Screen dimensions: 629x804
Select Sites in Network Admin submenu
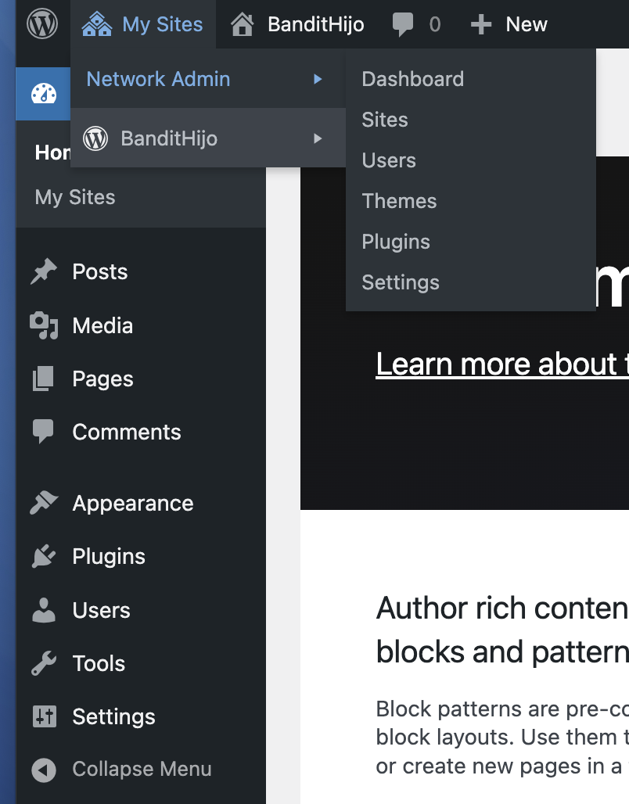[x=385, y=120]
